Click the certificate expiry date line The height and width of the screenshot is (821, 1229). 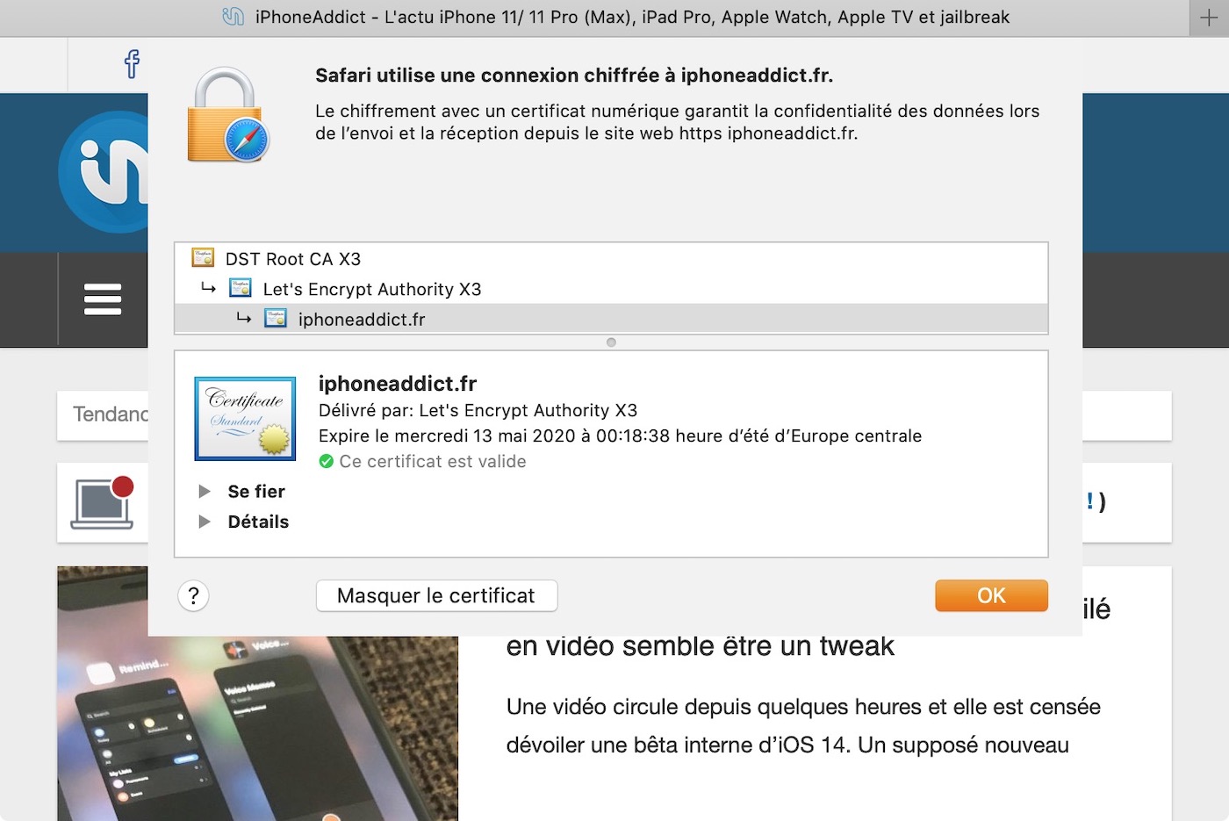620,436
